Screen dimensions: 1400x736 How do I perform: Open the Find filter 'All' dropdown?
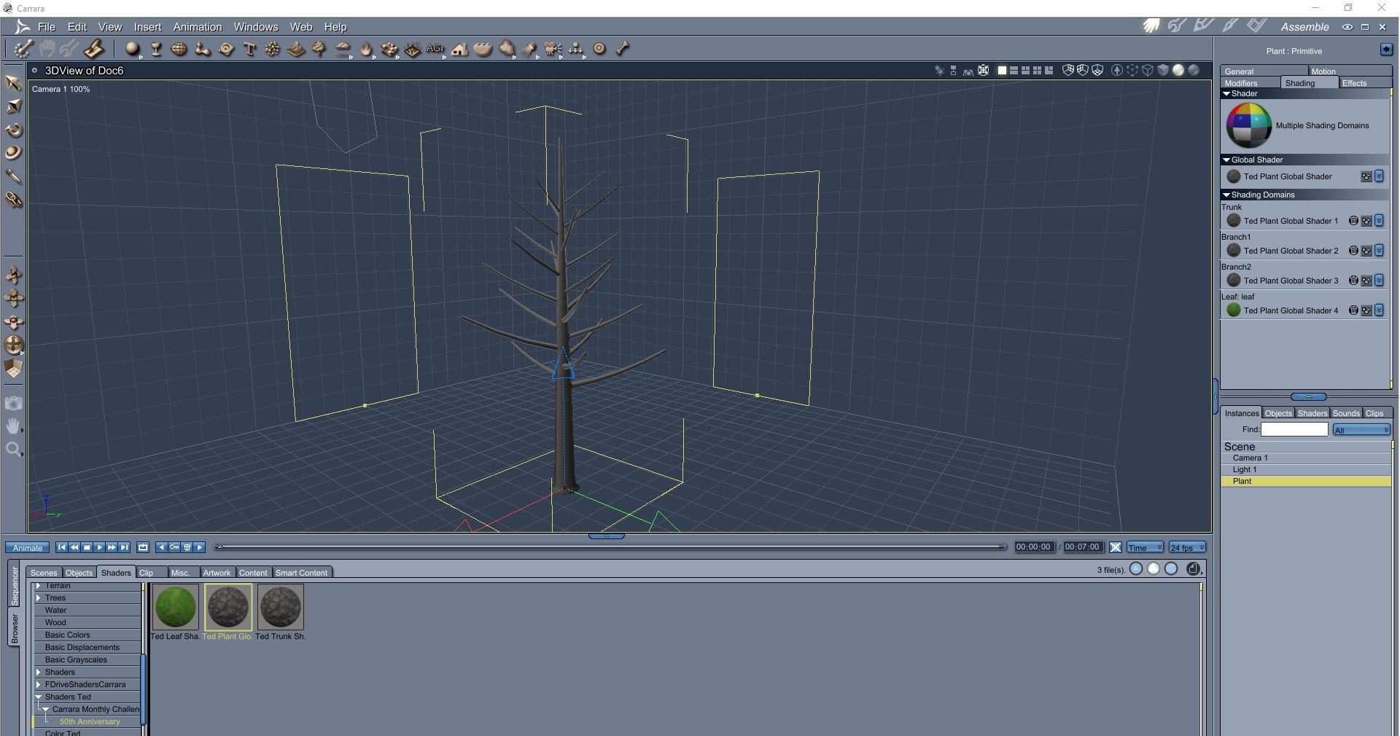point(1361,430)
